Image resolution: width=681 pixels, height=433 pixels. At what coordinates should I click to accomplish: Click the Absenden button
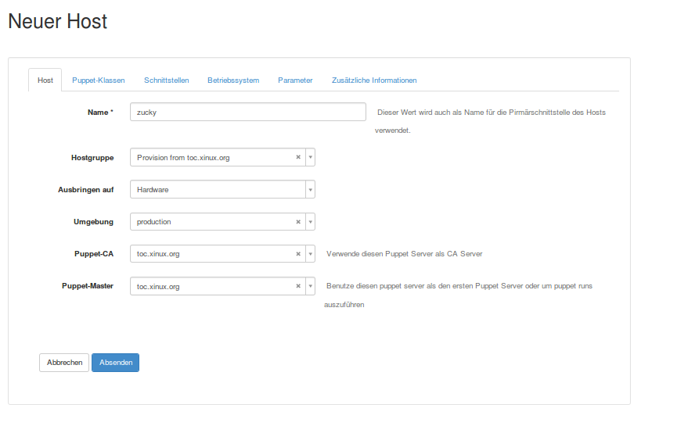115,363
